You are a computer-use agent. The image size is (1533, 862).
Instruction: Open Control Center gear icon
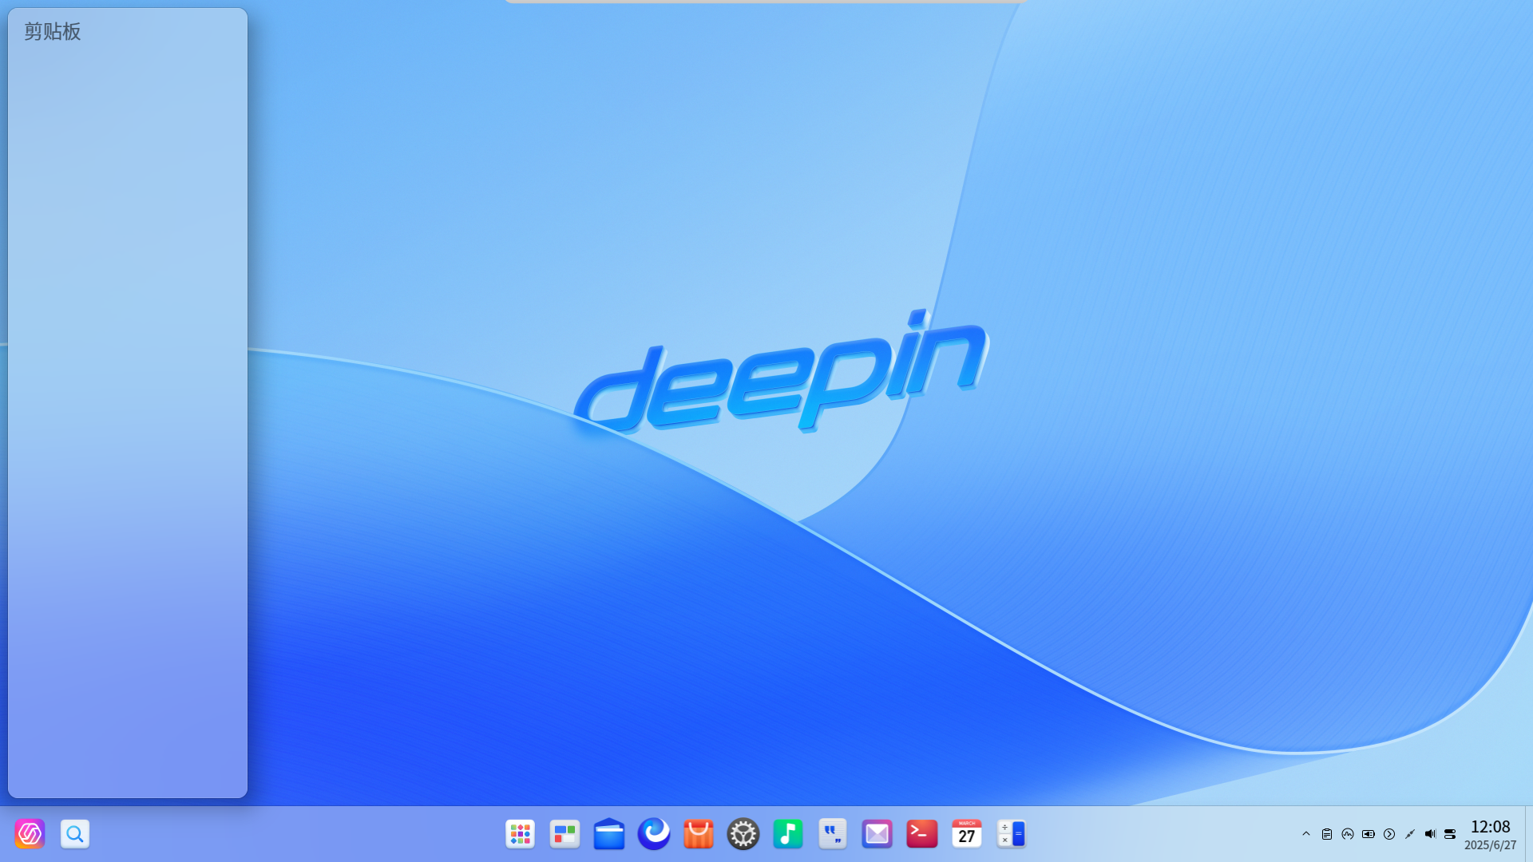pos(743,834)
